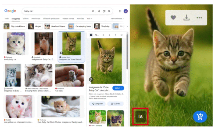
Task: Open Google Lens camera search icon
Action: [x=104, y=11]
